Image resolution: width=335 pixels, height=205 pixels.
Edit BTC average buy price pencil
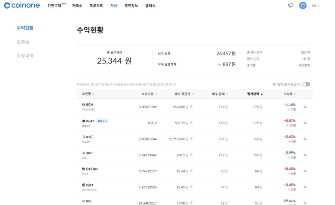191,139
